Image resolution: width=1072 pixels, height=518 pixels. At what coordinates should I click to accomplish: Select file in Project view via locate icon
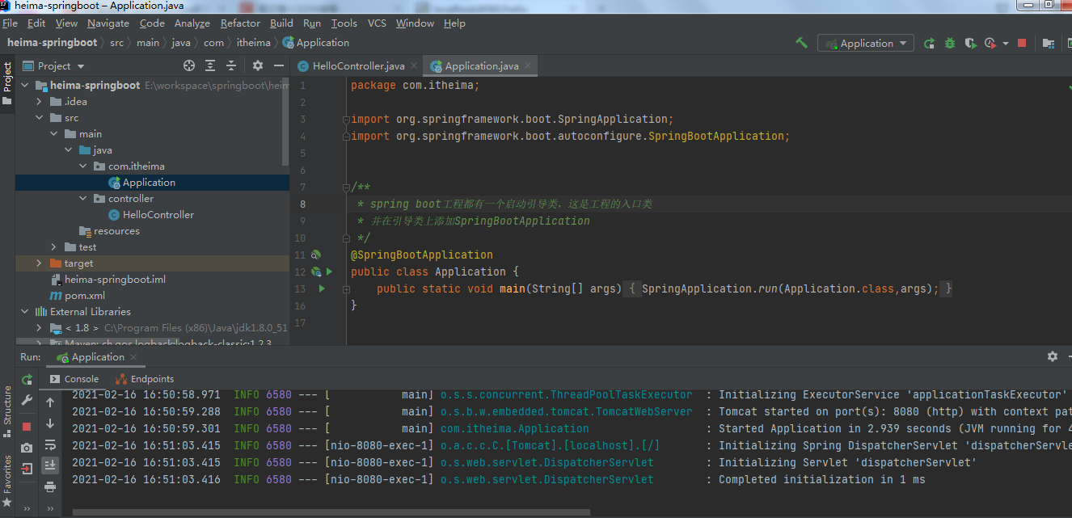click(x=189, y=65)
